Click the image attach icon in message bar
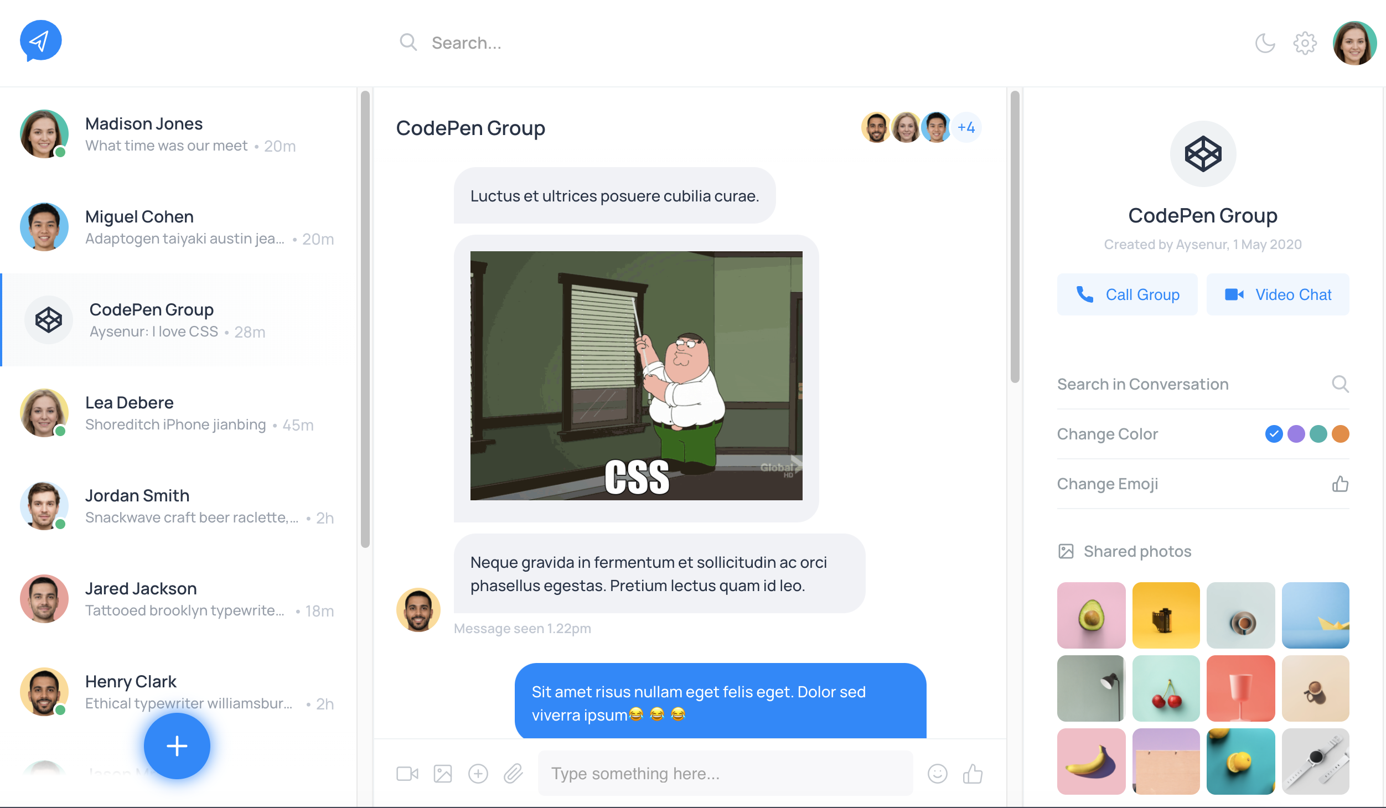 pos(443,773)
